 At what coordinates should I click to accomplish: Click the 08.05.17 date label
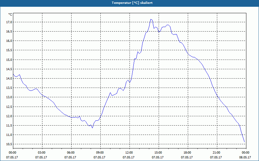point(245,157)
